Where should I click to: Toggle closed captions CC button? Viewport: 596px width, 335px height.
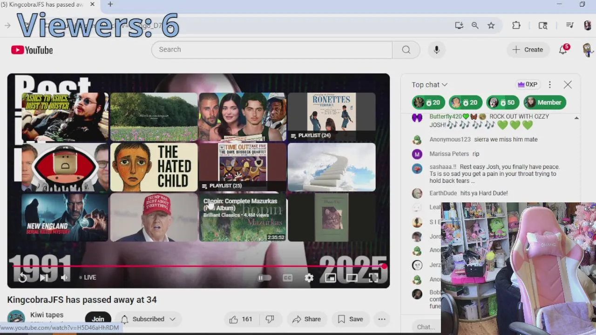(287, 278)
